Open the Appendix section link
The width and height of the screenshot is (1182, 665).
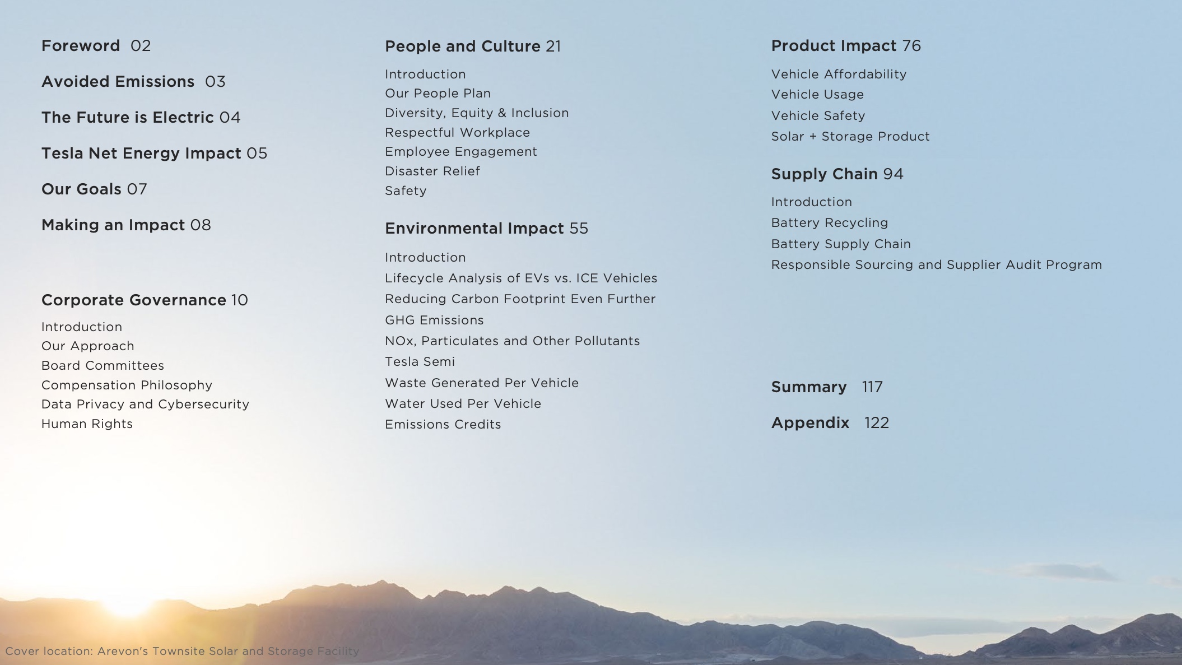pyautogui.click(x=810, y=423)
